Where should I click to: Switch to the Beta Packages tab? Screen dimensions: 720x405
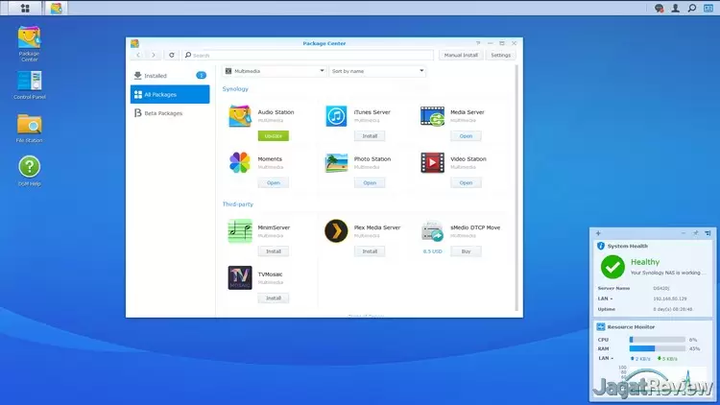tap(170, 113)
